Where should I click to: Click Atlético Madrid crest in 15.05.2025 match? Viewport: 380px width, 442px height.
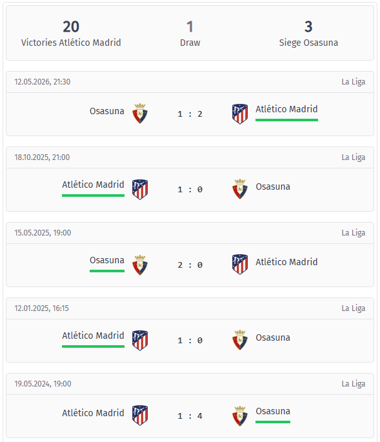[240, 265]
